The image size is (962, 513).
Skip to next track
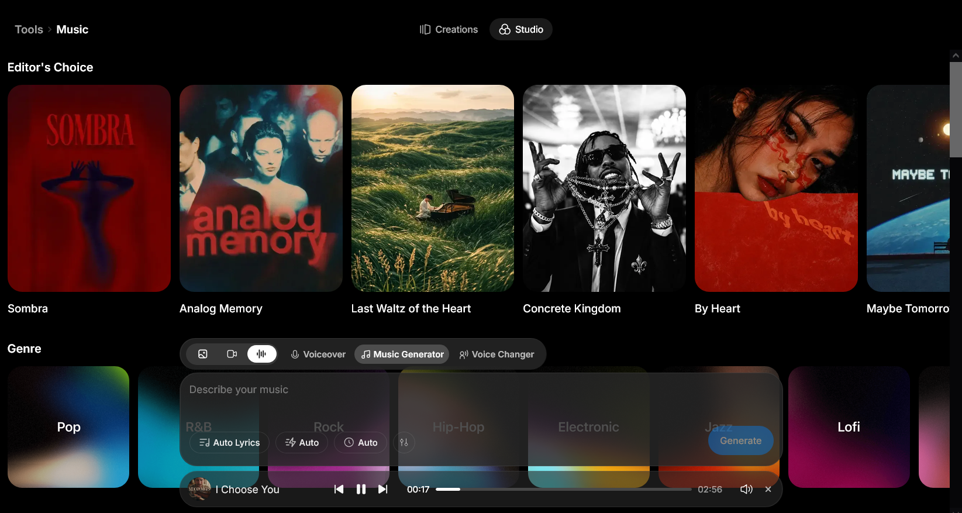[x=383, y=489]
